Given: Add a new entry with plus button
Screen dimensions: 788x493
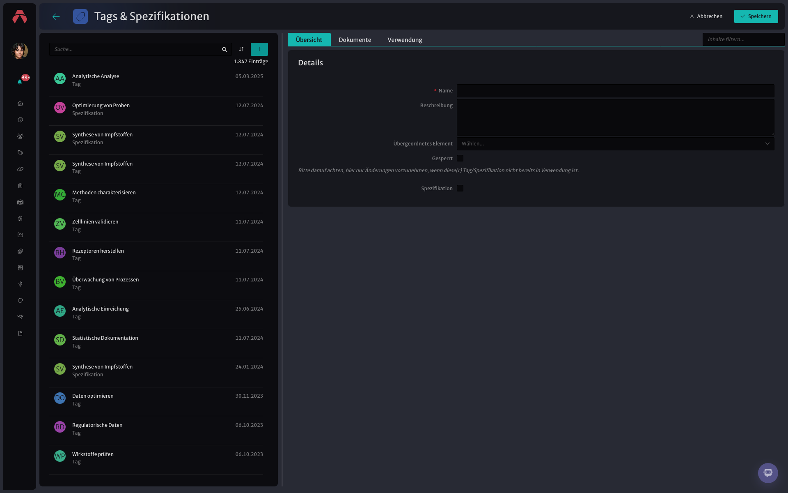Looking at the screenshot, I should 259,49.
